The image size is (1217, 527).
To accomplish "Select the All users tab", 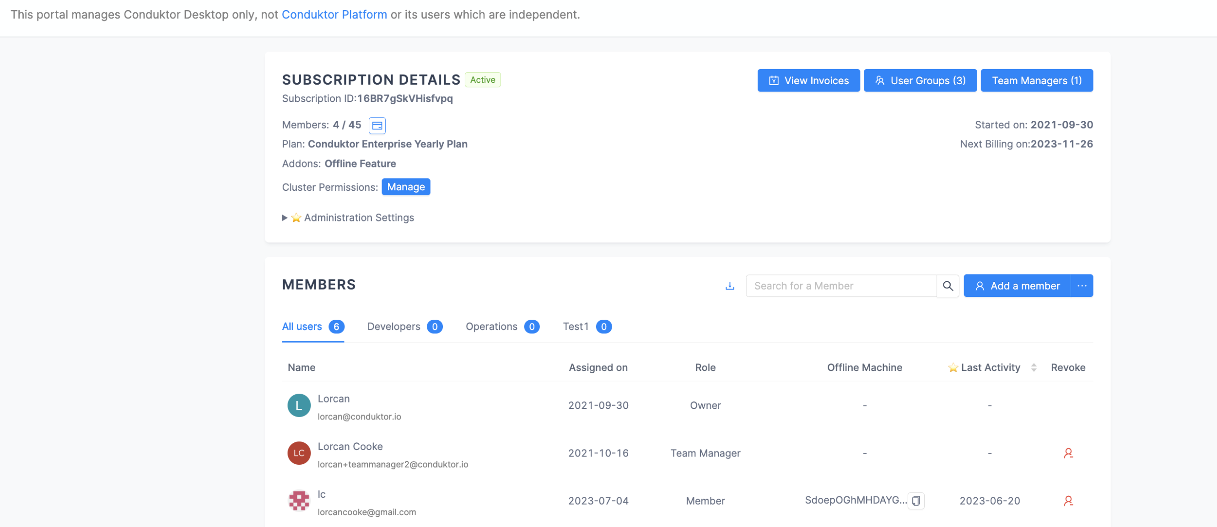I will 313,327.
